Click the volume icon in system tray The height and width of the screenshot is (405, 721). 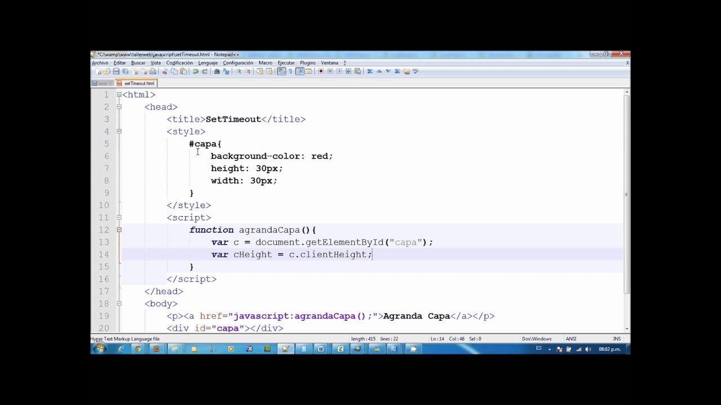[588, 349]
